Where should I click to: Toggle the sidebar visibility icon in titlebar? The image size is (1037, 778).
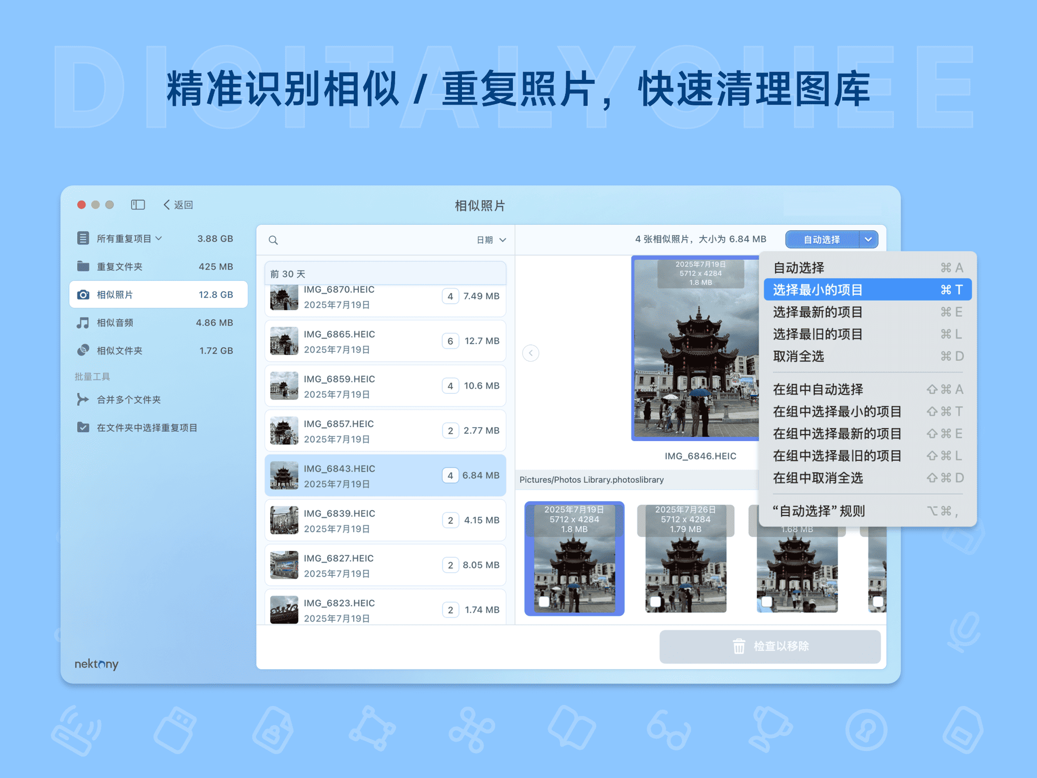click(137, 205)
